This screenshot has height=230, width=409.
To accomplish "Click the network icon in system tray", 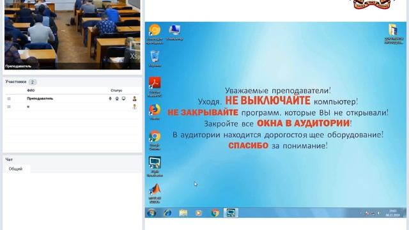I will pyautogui.click(x=373, y=213).
